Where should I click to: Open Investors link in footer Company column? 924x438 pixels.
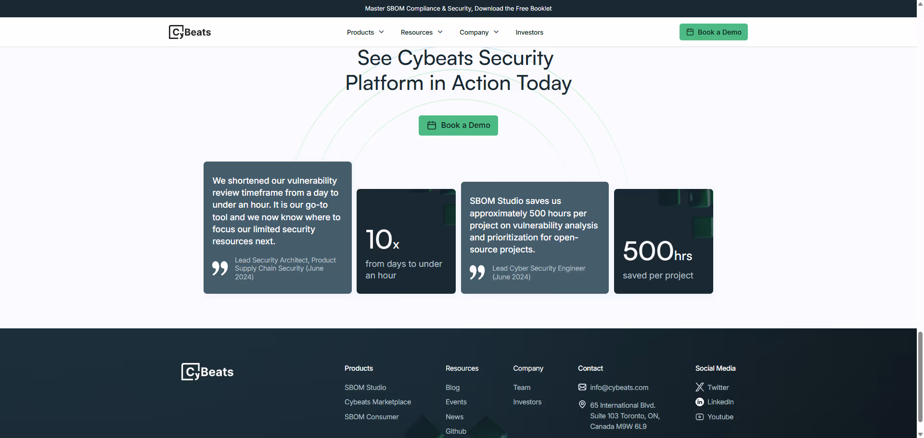[x=527, y=402]
